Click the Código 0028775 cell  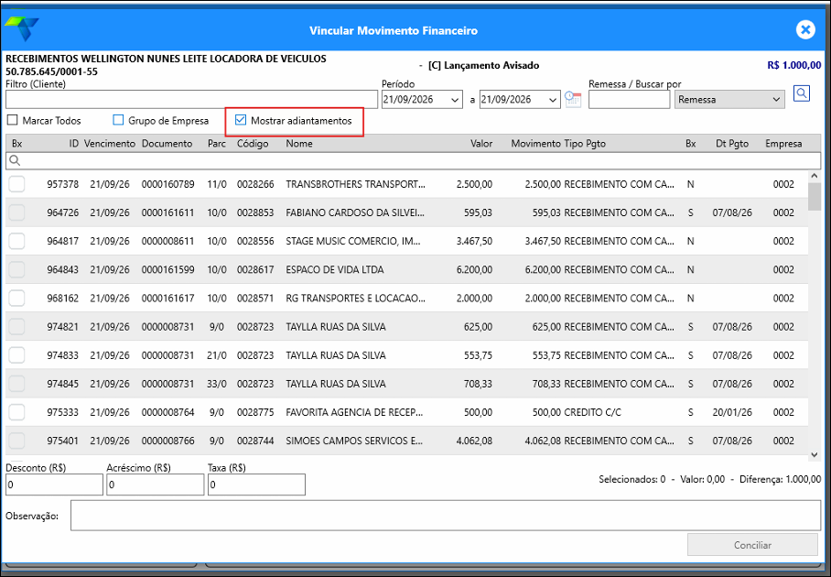255,412
